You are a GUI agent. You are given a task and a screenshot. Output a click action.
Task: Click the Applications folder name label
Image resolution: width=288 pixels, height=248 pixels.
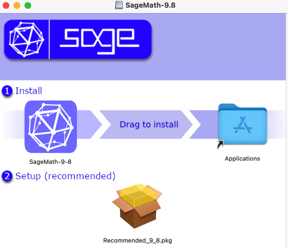click(242, 158)
